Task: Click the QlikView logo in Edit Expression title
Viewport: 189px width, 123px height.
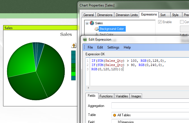Action: tap(85, 39)
